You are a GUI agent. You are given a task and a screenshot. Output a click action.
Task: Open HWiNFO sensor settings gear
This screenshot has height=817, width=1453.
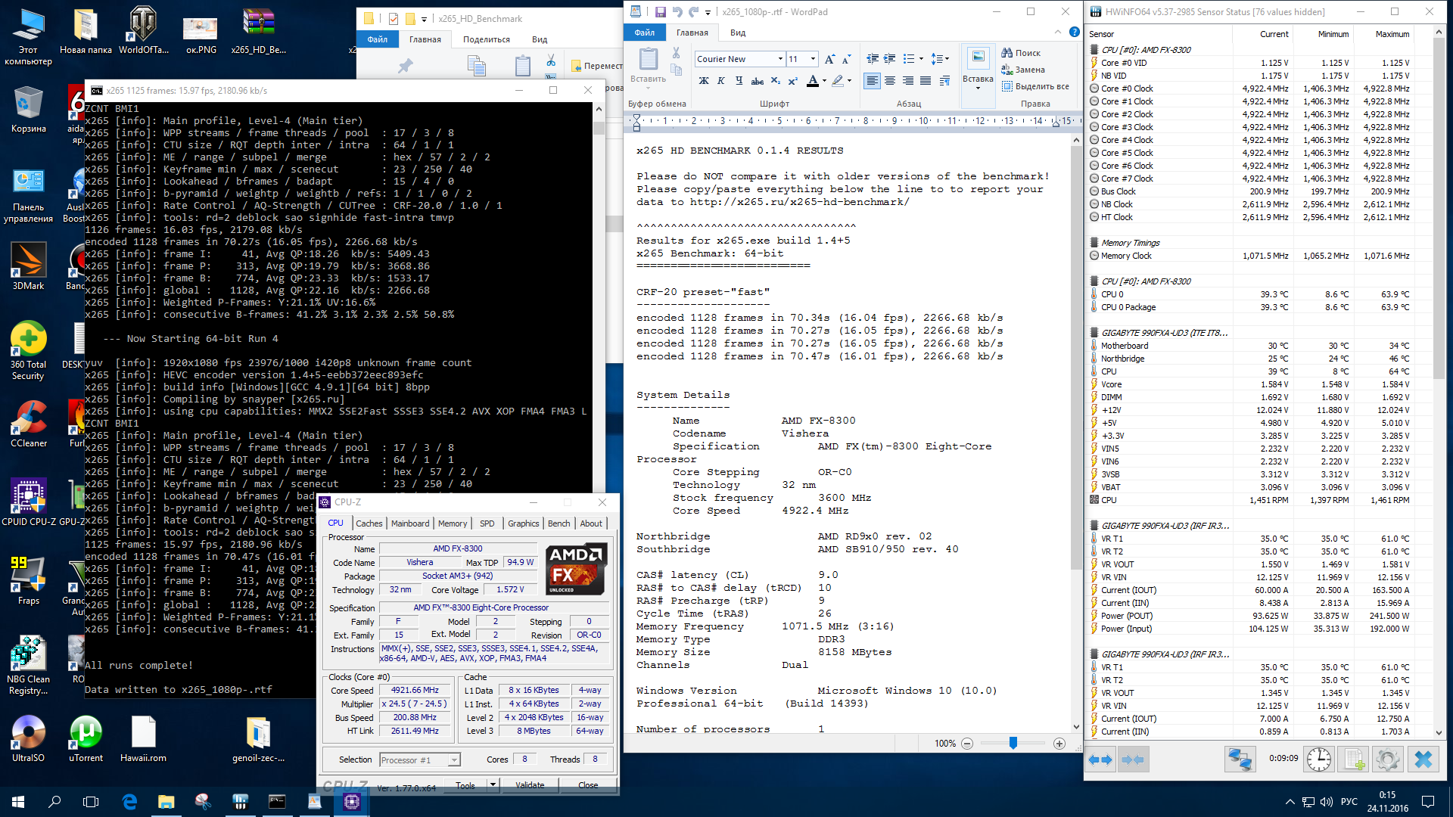1388,759
